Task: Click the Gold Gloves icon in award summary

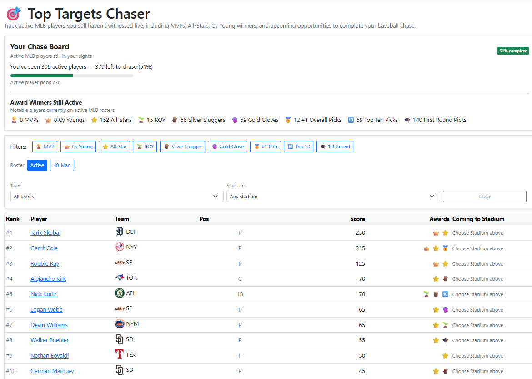Action: click(x=235, y=120)
